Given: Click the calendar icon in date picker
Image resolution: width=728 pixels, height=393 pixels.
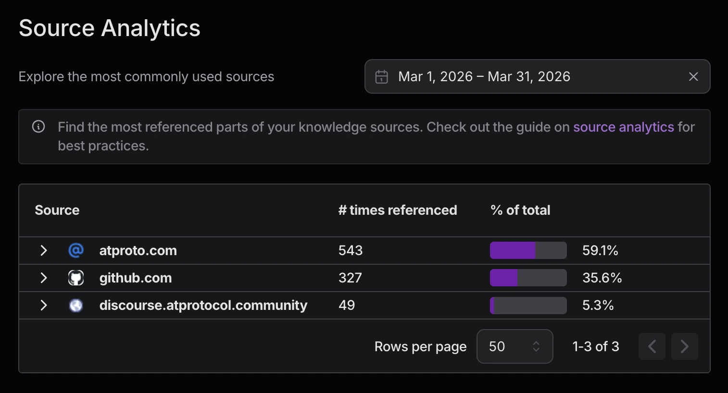Looking at the screenshot, I should [x=381, y=77].
